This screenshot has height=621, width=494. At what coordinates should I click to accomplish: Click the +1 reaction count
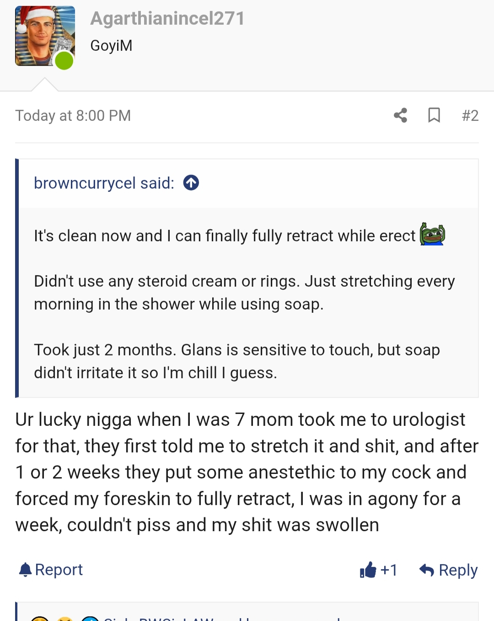coord(389,570)
